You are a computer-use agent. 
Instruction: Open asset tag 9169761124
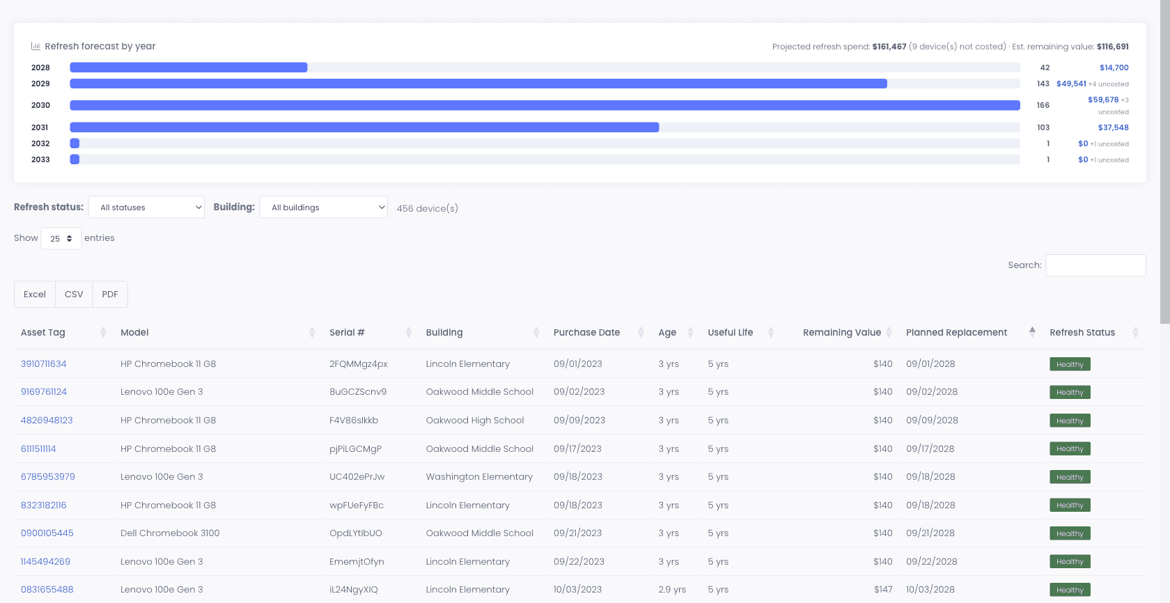44,392
